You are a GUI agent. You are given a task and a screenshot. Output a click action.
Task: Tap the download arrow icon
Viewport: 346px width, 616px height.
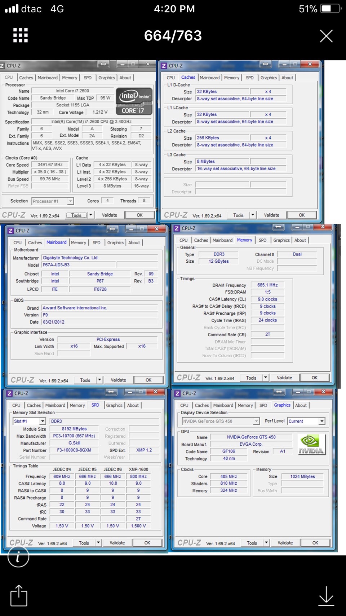tap(326, 596)
